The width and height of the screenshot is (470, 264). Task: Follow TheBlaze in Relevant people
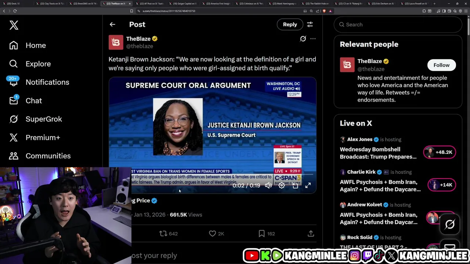441,65
